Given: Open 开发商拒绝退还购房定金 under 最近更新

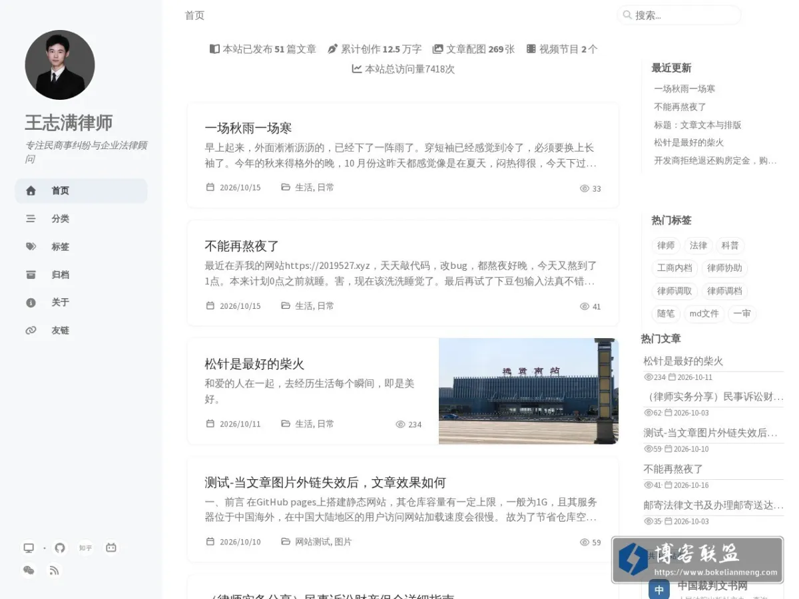Looking at the screenshot, I should tap(715, 160).
